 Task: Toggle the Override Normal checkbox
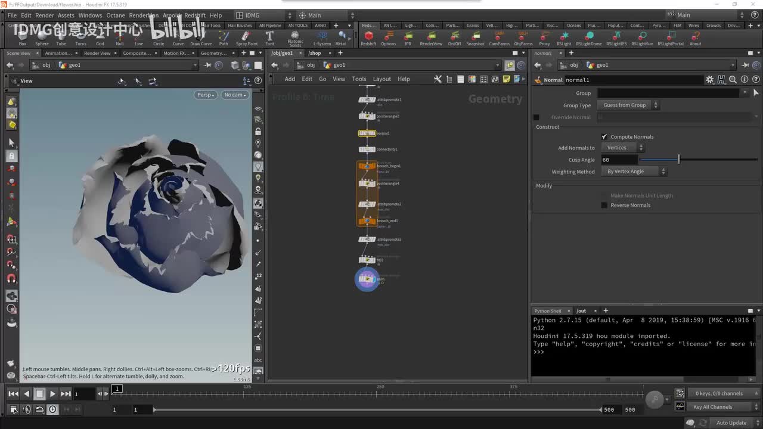click(536, 117)
